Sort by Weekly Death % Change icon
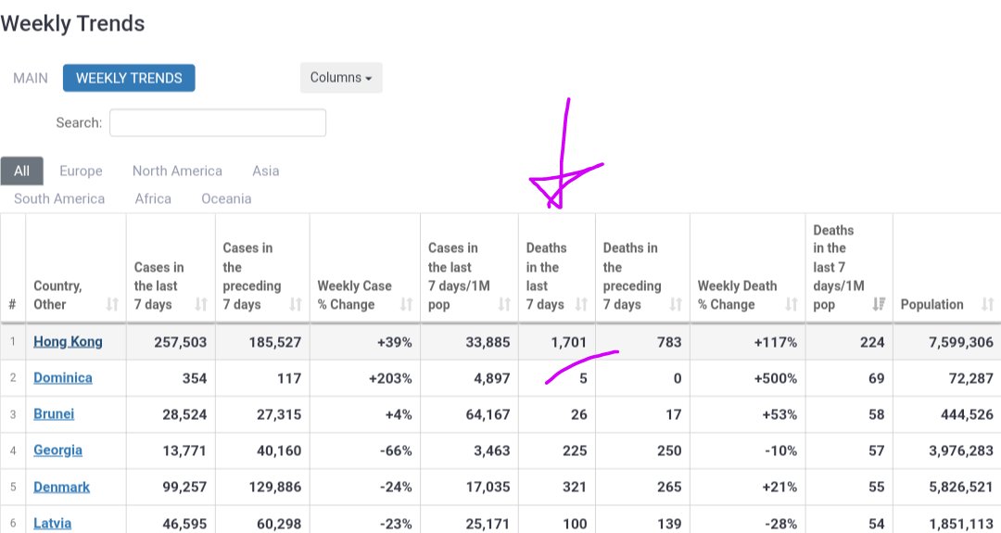The height and width of the screenshot is (533, 1001). [792, 304]
